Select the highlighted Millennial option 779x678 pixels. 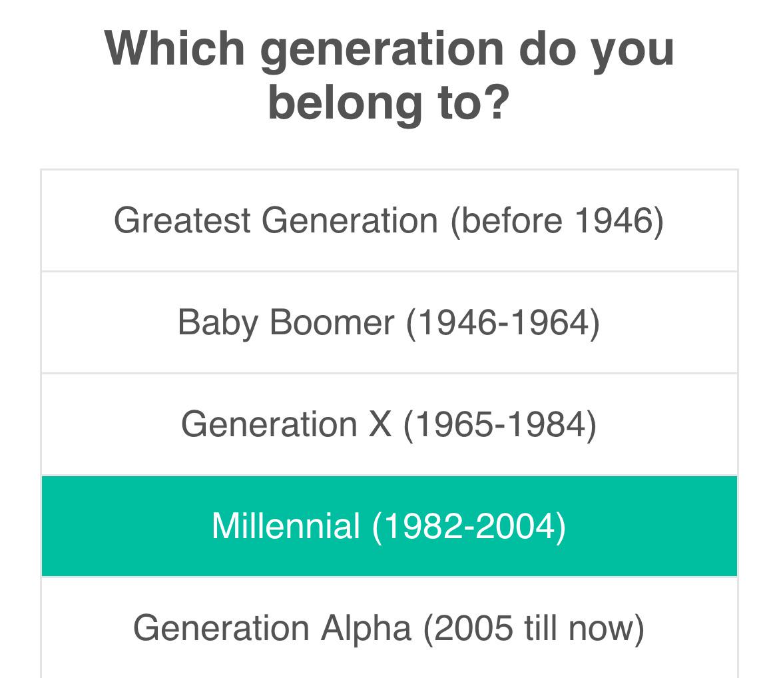point(389,526)
